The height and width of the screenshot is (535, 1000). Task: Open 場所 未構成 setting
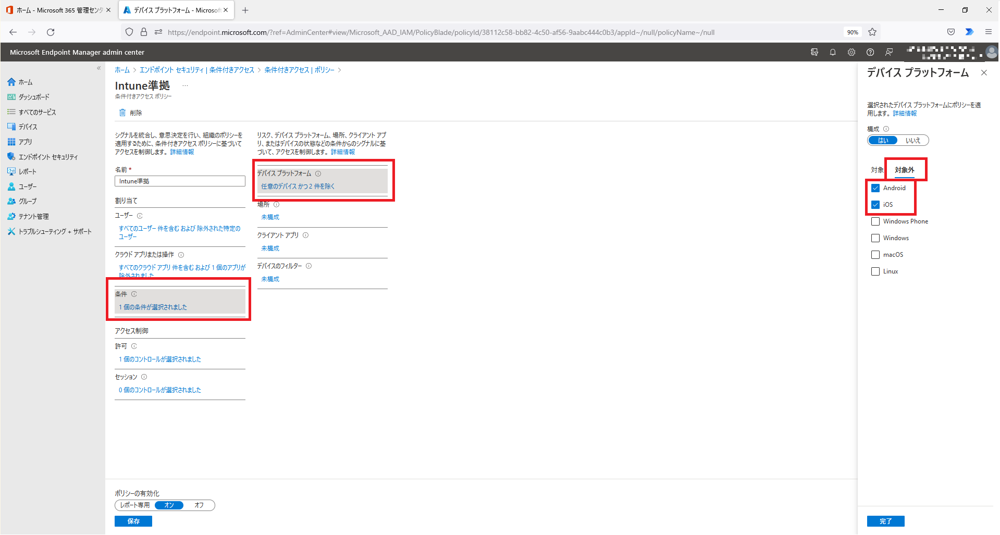(x=270, y=217)
